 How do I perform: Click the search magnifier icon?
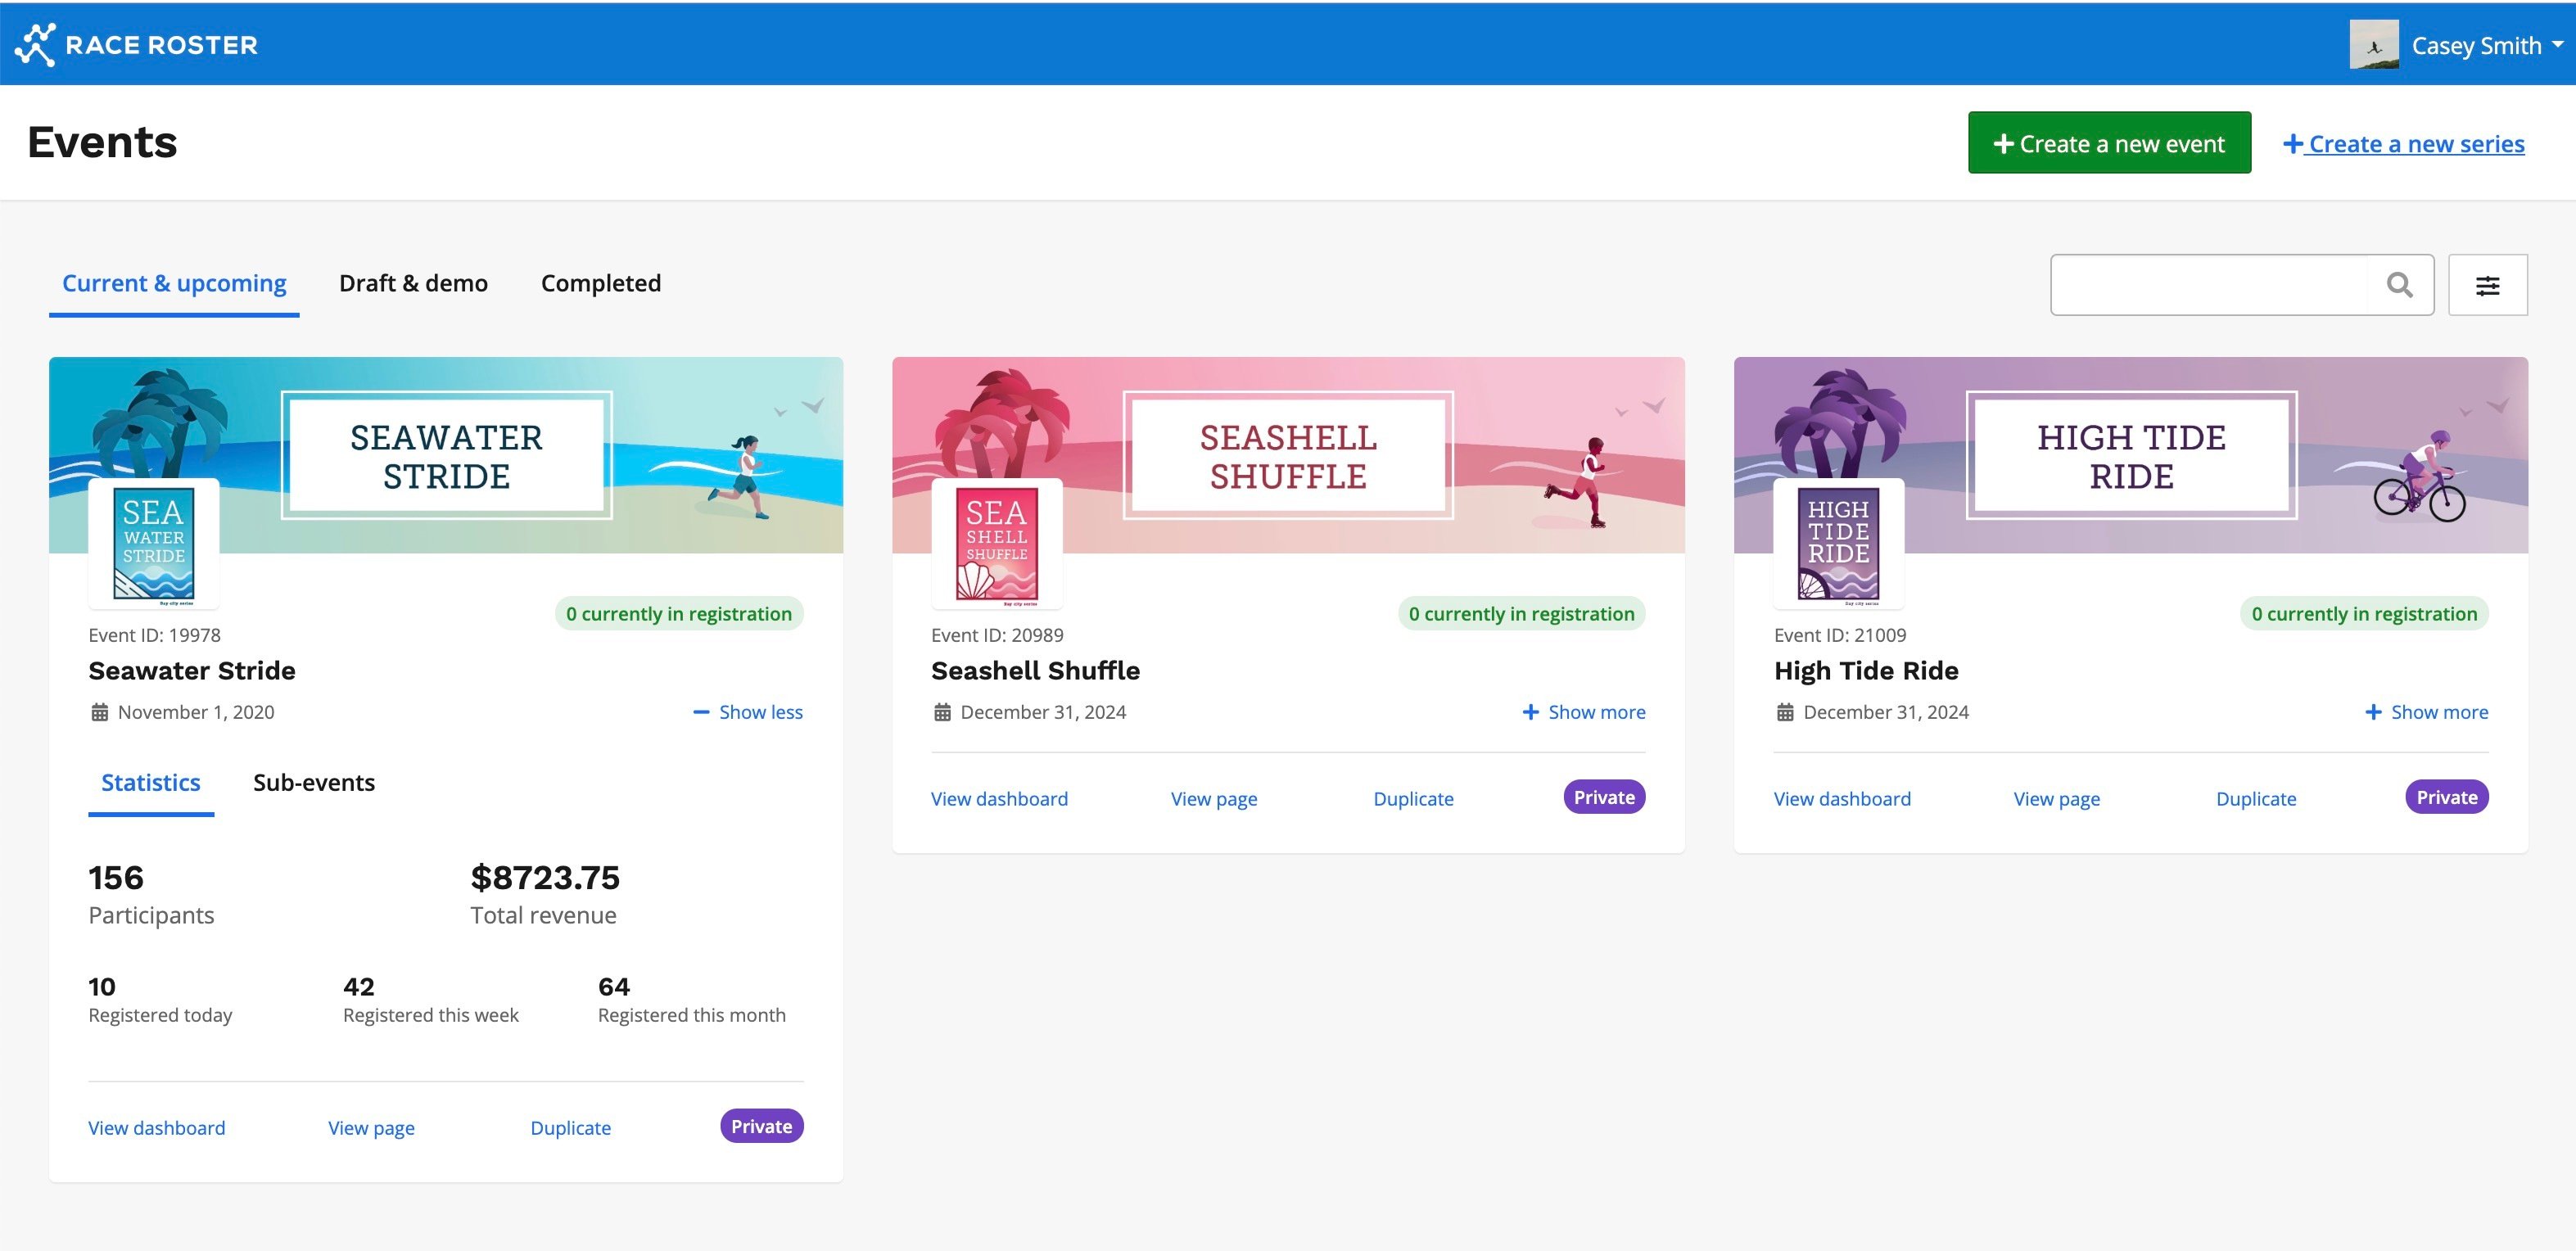click(2399, 285)
